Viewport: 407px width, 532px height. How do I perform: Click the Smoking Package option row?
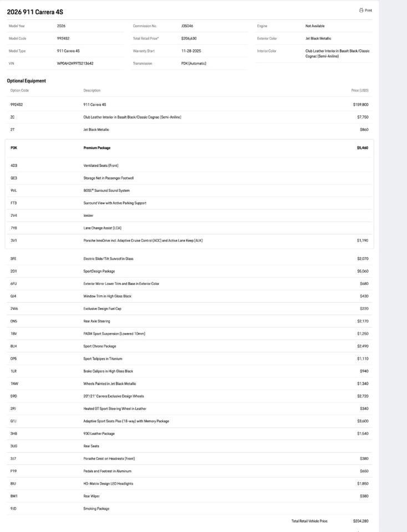pos(96,509)
